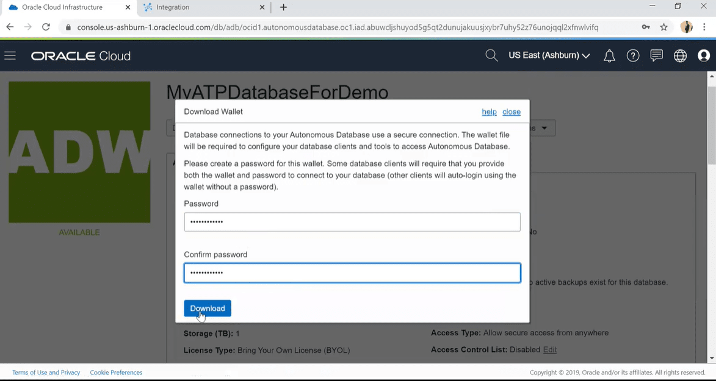Open the console search magnifier
This screenshot has height=381, width=716.
491,55
